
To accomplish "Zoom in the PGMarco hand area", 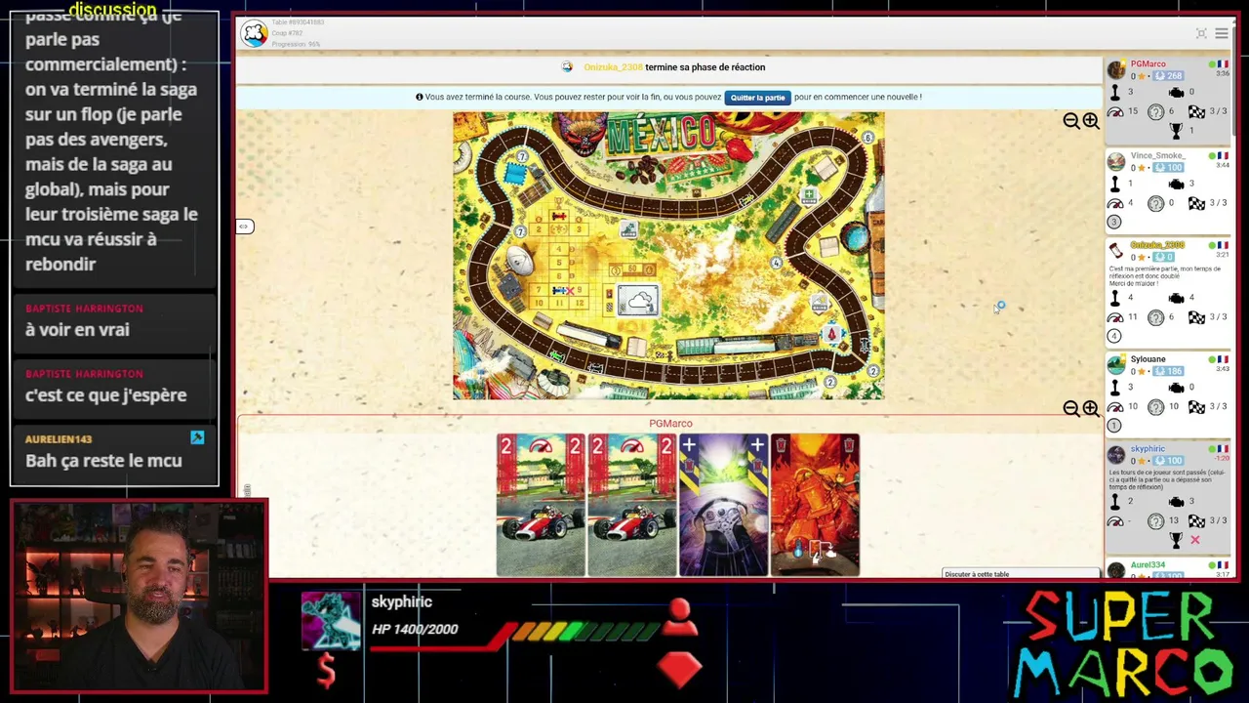I will (1091, 409).
